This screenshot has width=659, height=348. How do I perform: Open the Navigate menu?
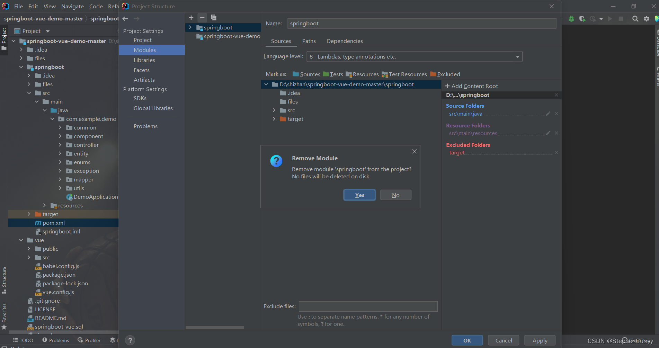(x=72, y=6)
